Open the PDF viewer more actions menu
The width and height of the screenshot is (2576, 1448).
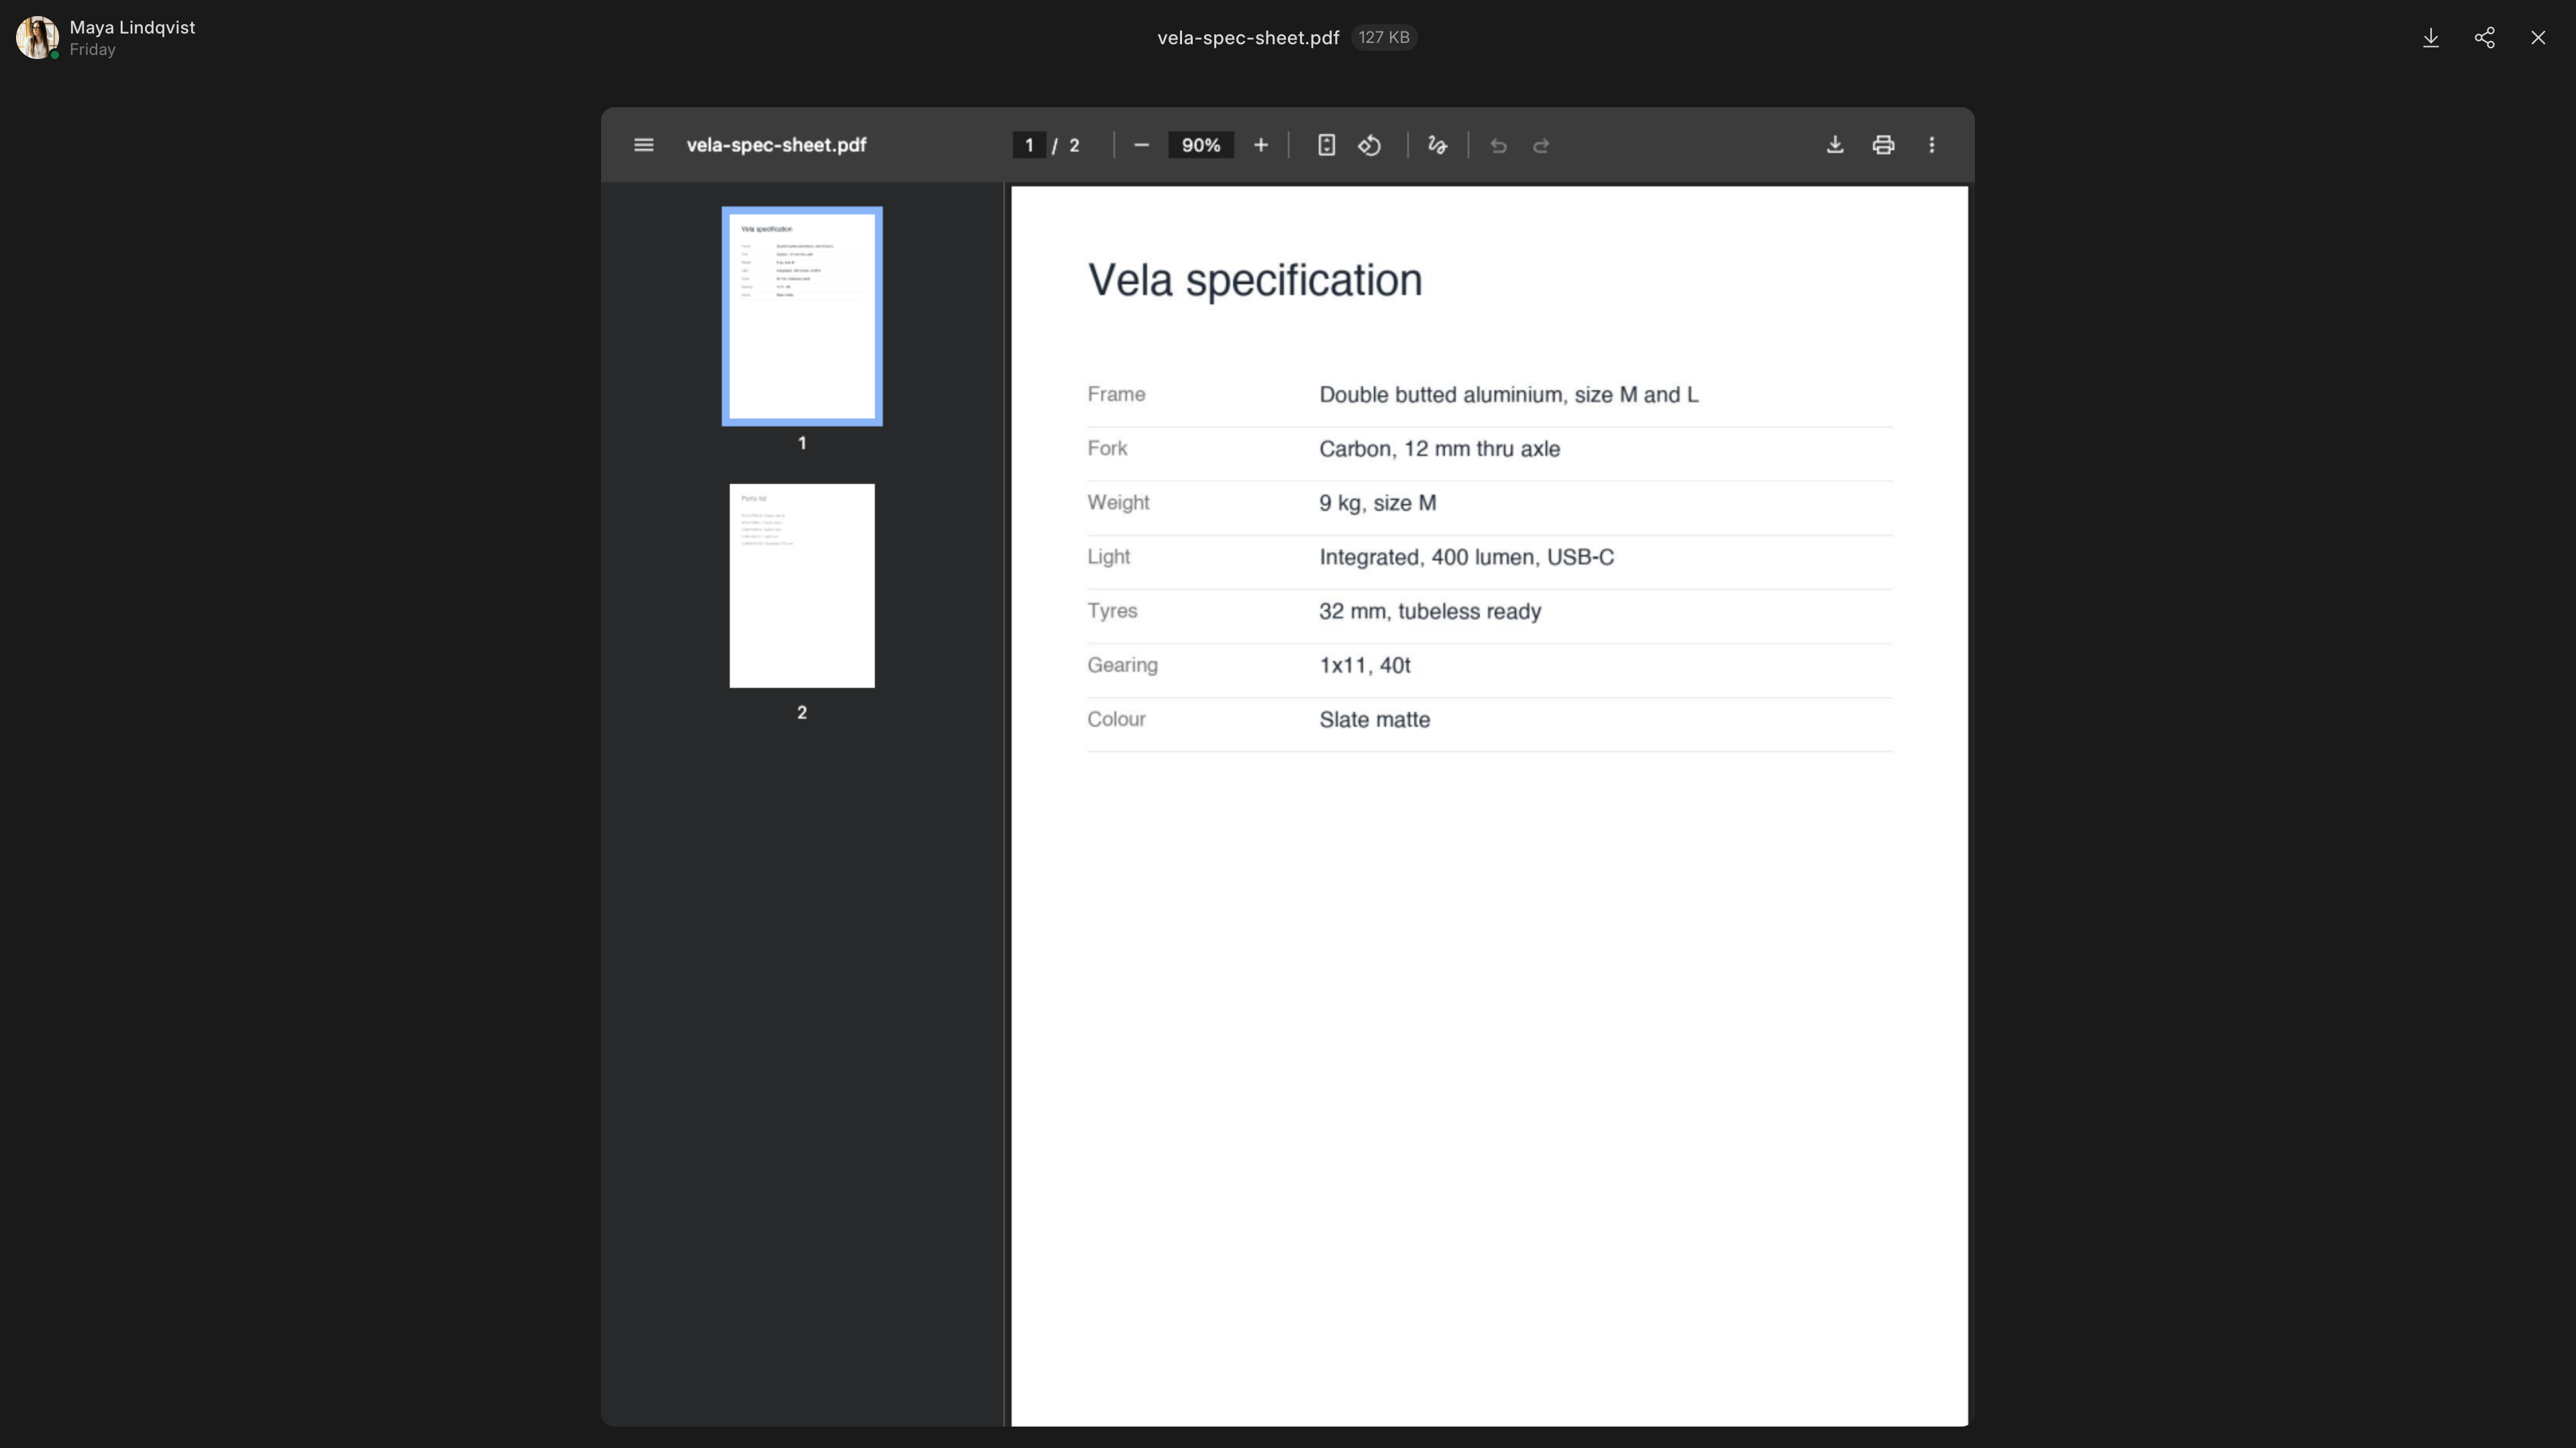point(1931,145)
